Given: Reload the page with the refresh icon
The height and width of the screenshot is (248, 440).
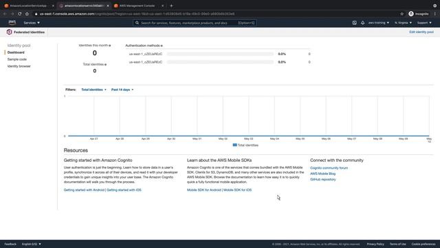Looking at the screenshot, I should pos(20,14).
